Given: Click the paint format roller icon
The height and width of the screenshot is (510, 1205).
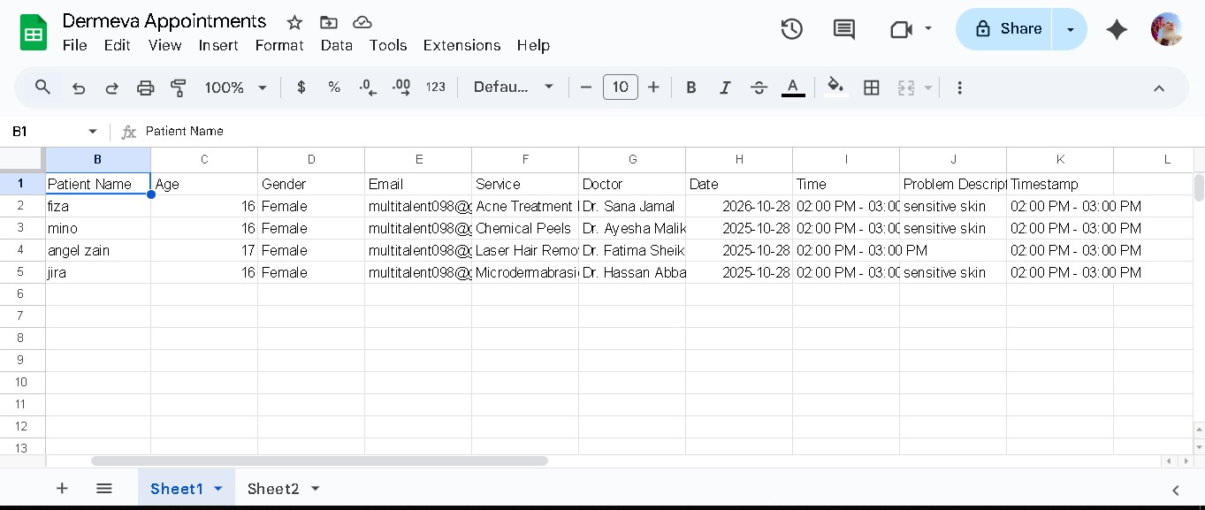Looking at the screenshot, I should (179, 88).
